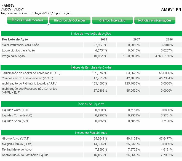
Task: Select the value 133,4562%
Action: 100,83
